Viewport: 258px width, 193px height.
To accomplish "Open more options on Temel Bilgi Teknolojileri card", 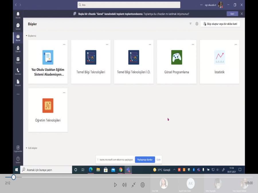I will (107, 45).
